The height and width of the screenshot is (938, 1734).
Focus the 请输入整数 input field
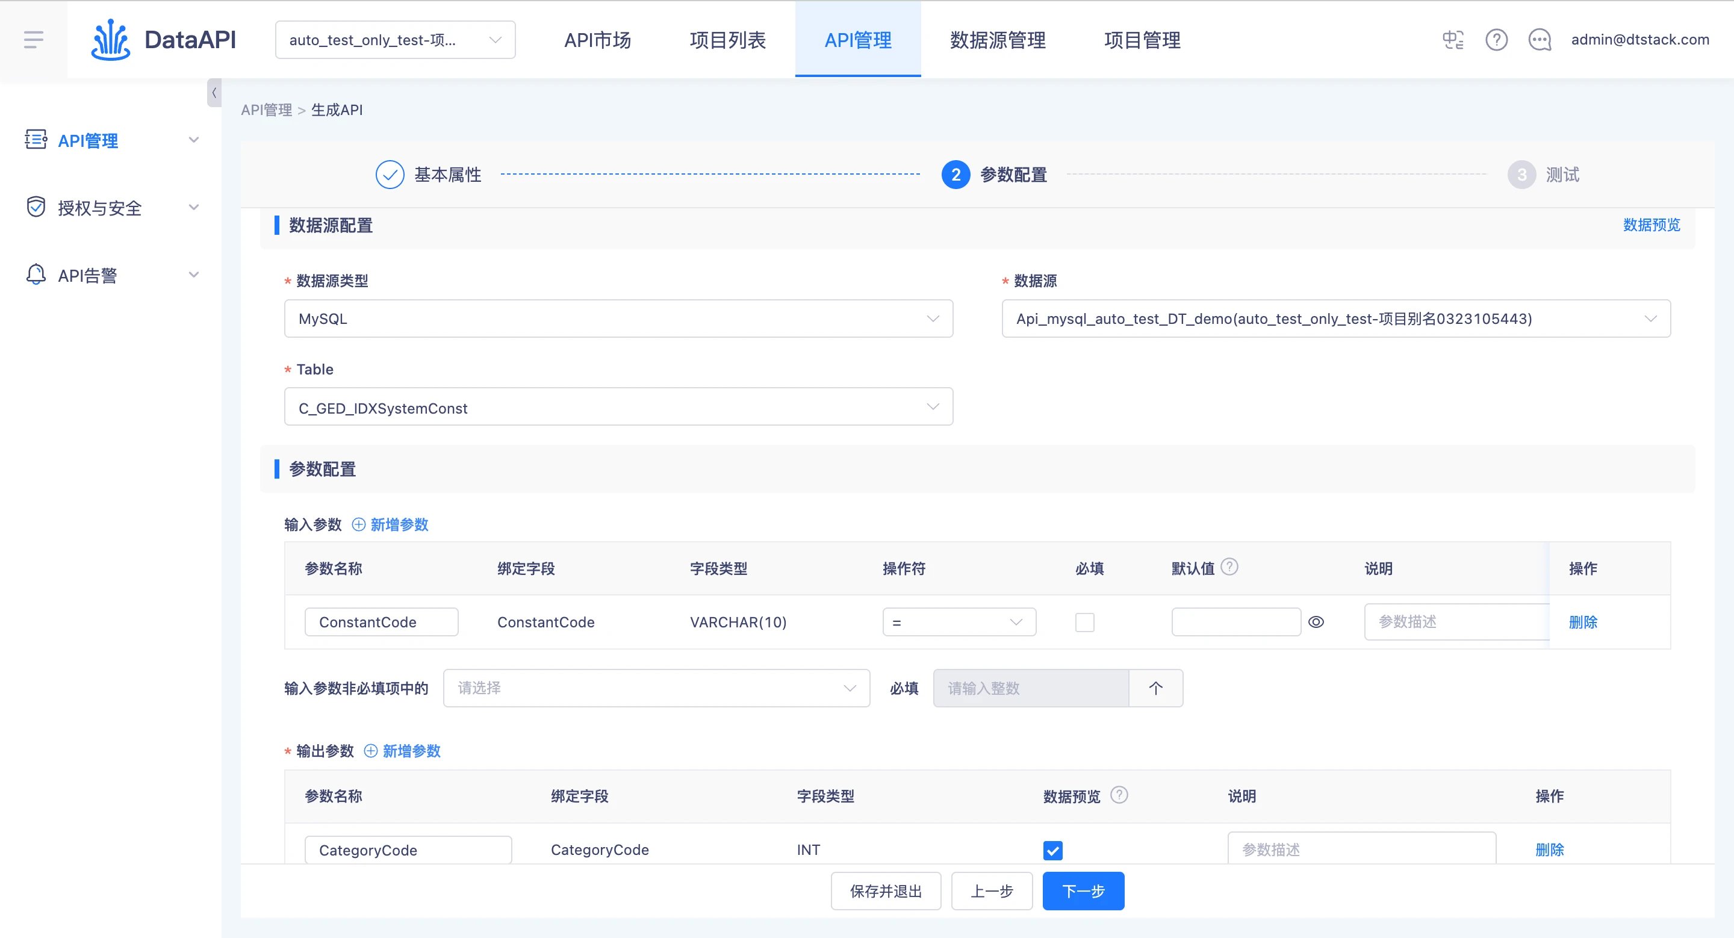(1031, 688)
